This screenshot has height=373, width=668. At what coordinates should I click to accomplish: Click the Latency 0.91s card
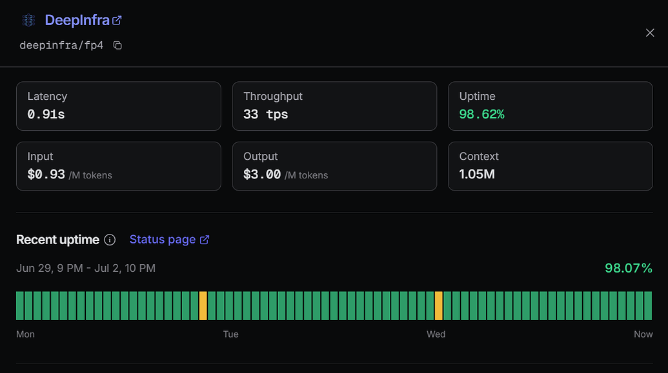[x=119, y=106]
